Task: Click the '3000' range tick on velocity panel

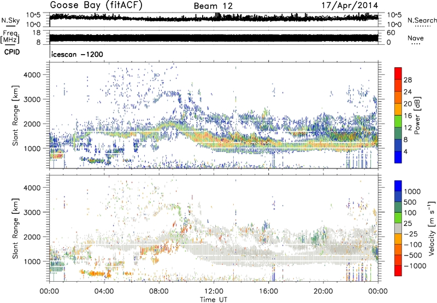Action: (x=32, y=212)
